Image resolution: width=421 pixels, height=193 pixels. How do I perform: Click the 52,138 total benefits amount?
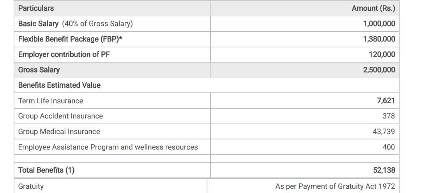384,170
